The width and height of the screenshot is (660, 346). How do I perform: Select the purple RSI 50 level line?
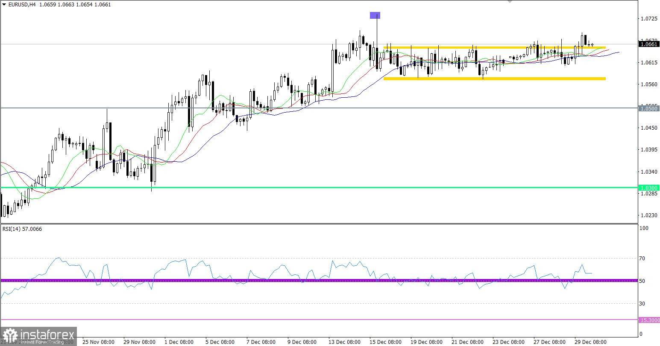319,280
